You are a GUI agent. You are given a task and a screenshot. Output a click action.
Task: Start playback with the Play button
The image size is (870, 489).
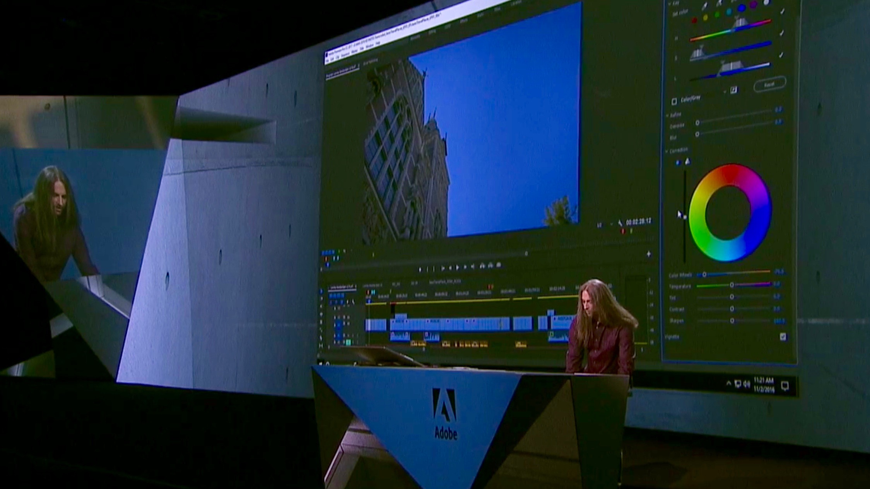[x=458, y=267]
